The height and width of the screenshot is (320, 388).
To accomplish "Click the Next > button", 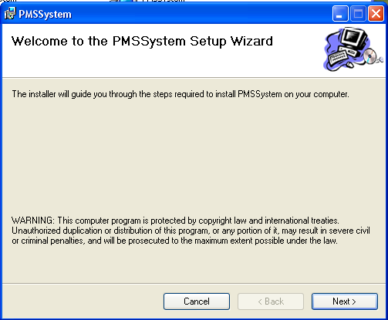I will [345, 301].
